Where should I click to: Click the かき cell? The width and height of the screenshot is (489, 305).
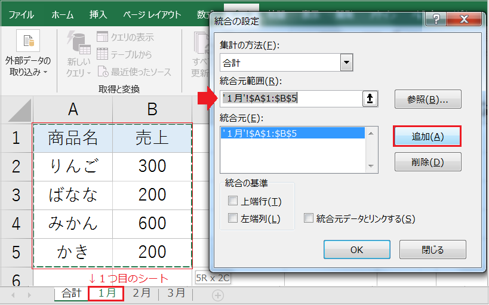[x=73, y=252]
